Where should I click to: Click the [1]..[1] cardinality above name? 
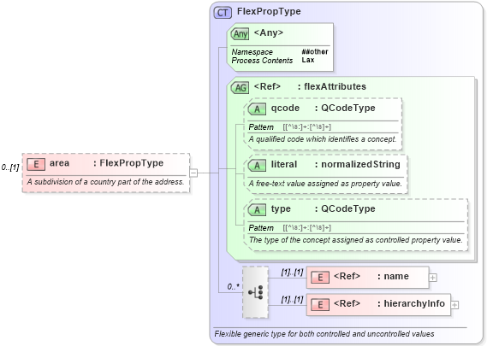[292, 273]
